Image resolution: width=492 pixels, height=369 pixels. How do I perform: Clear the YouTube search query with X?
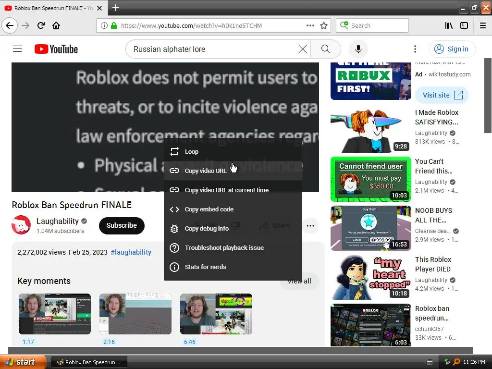click(x=303, y=49)
